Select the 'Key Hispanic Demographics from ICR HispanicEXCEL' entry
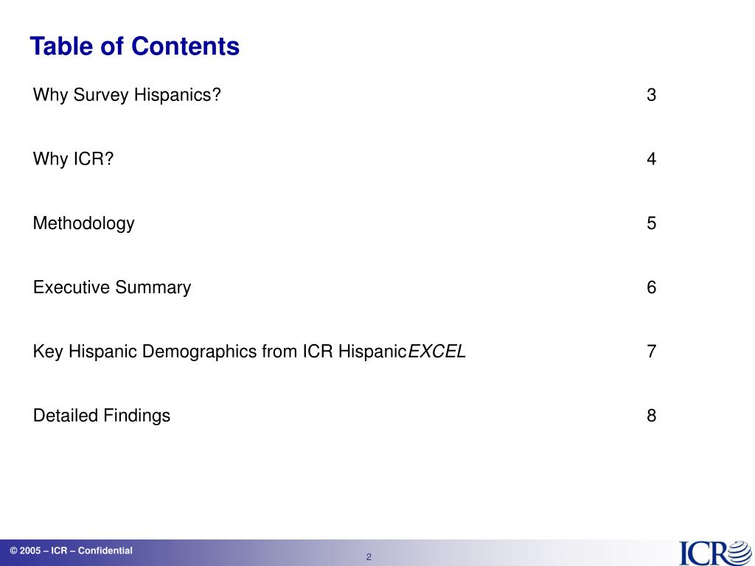Image resolution: width=755 pixels, height=566 pixels. tap(249, 352)
